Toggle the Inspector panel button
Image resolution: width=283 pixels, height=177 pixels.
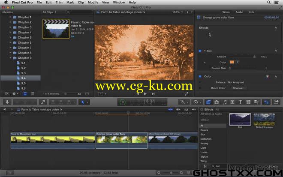coord(266,102)
